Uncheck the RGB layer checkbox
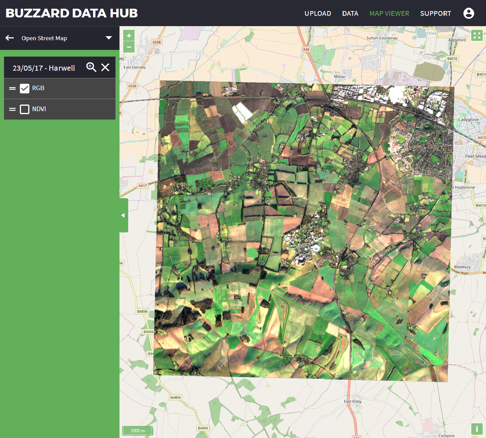 click(x=24, y=88)
